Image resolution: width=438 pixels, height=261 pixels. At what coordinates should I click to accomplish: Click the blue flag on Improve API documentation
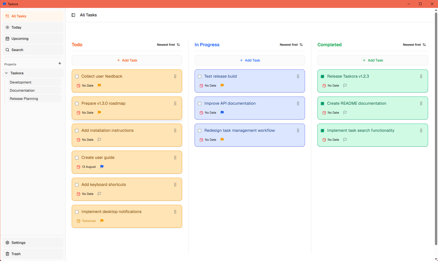tap(222, 112)
